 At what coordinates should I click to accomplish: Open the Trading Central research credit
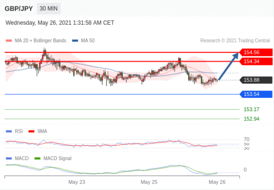(x=235, y=41)
